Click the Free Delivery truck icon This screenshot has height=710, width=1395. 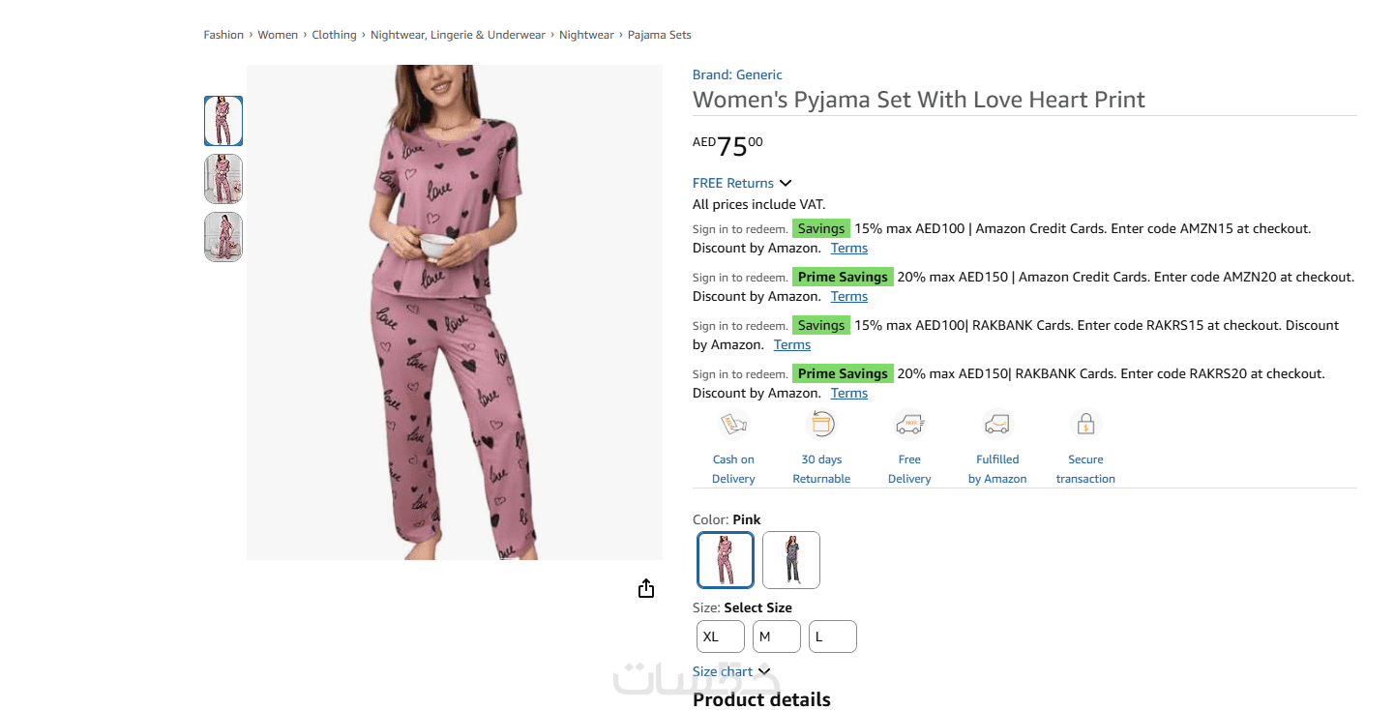(x=909, y=425)
